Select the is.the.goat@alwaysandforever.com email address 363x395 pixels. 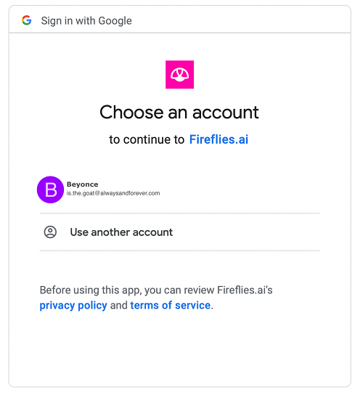point(113,193)
